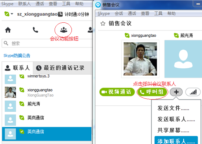Open 工具 menu in main window

[x=66, y=4]
